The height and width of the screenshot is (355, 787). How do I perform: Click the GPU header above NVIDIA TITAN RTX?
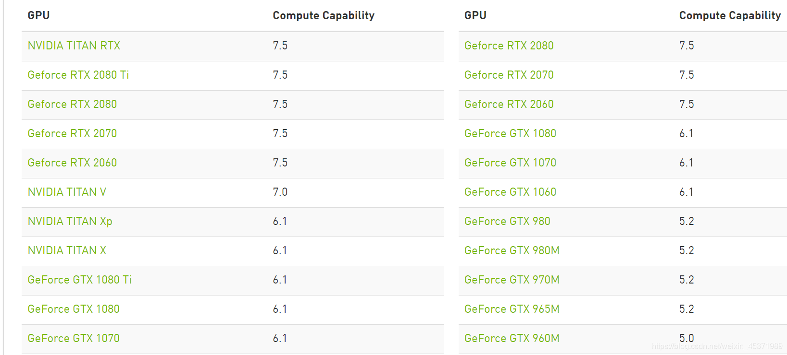[x=38, y=15]
